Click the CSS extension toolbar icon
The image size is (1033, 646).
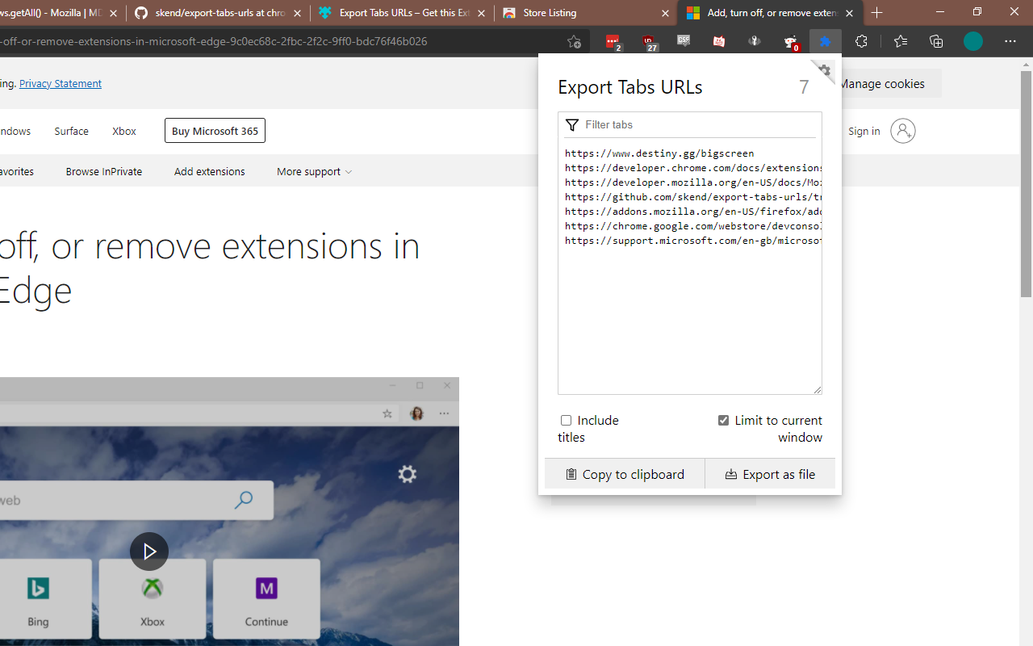[x=683, y=41]
